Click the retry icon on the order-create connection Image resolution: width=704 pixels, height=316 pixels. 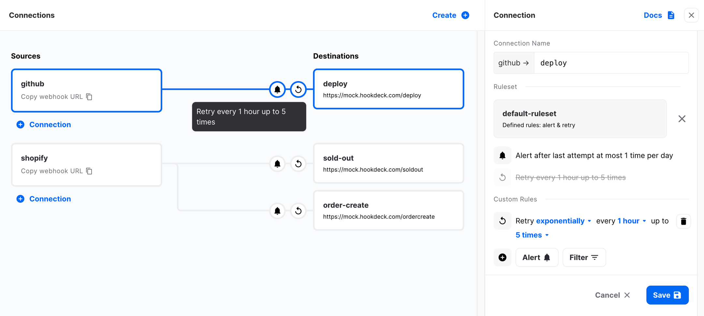point(298,211)
